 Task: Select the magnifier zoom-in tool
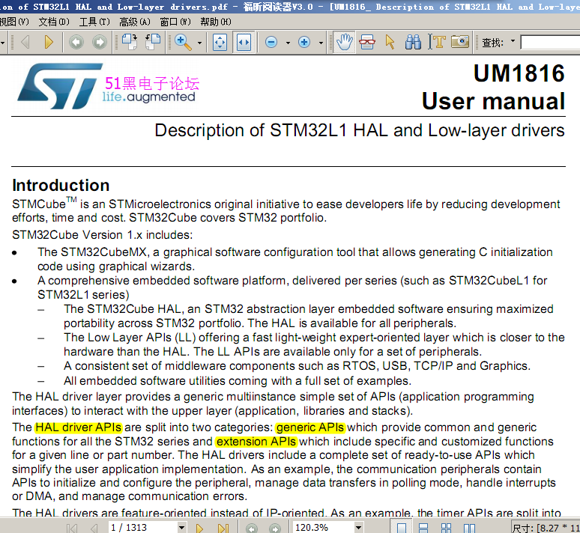183,42
